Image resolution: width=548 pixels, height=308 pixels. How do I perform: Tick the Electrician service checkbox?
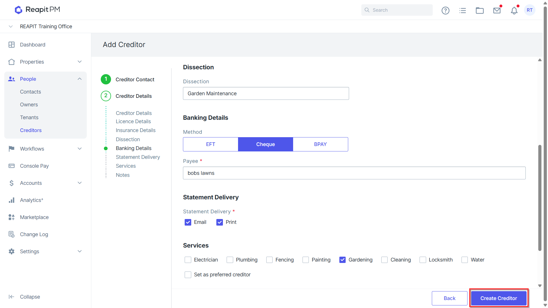pos(188,260)
